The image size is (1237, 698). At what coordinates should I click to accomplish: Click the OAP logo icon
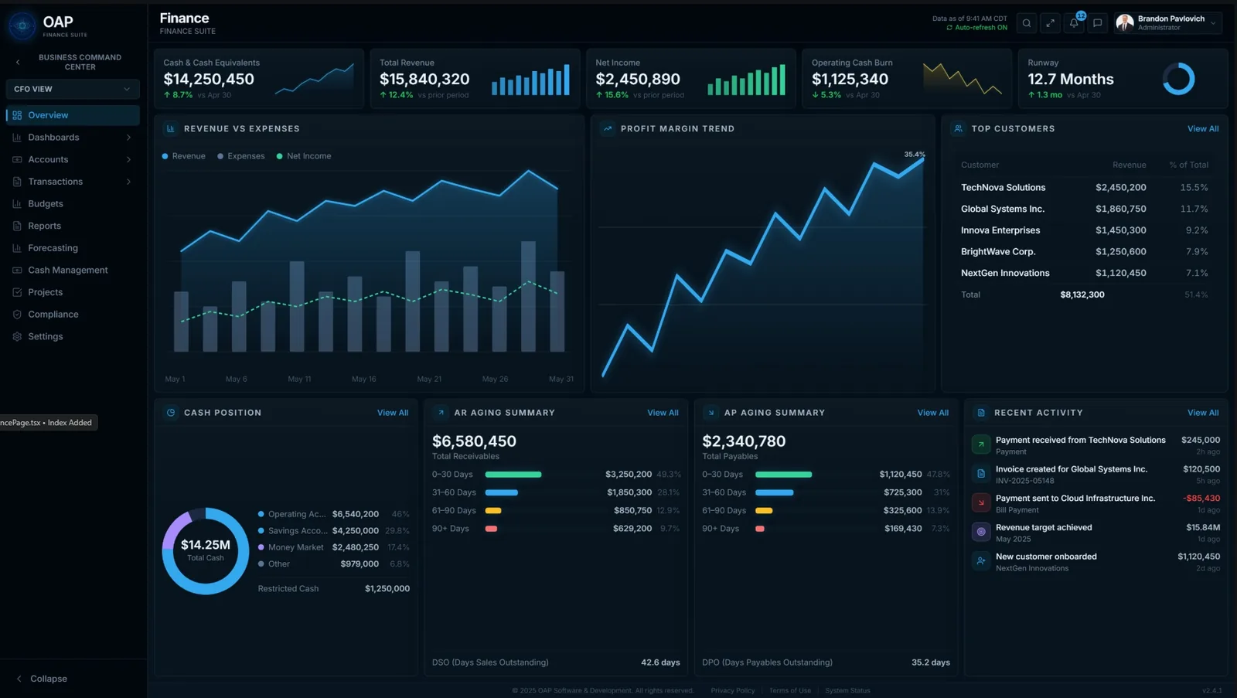(x=22, y=26)
